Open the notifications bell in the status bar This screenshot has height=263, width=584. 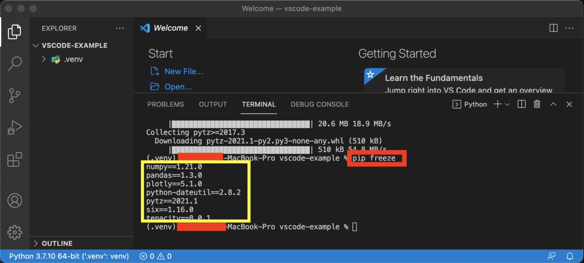click(x=570, y=256)
